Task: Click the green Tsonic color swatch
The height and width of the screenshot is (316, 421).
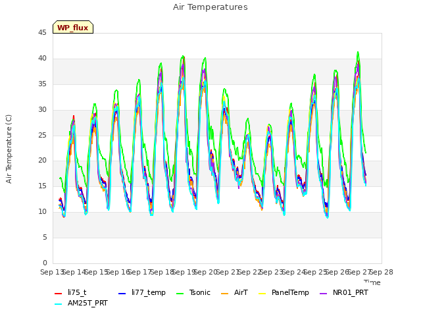Action: tap(180, 294)
